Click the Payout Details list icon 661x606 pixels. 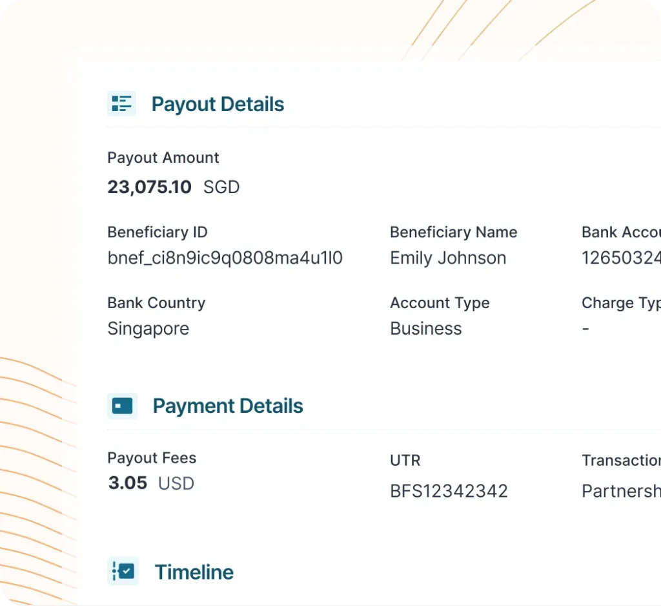coord(121,103)
